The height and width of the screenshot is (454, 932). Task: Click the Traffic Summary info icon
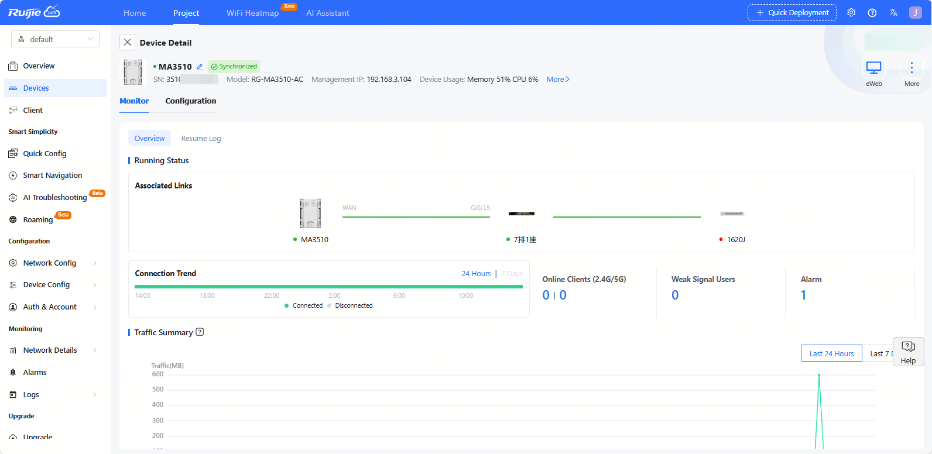point(200,332)
